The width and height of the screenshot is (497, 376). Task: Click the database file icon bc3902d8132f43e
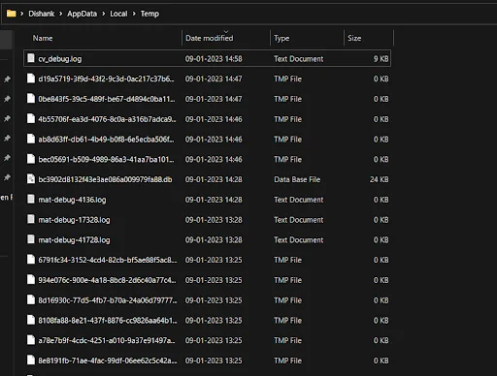31,178
